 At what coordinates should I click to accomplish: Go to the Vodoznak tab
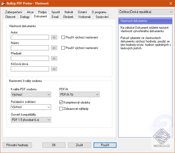coord(85,17)
